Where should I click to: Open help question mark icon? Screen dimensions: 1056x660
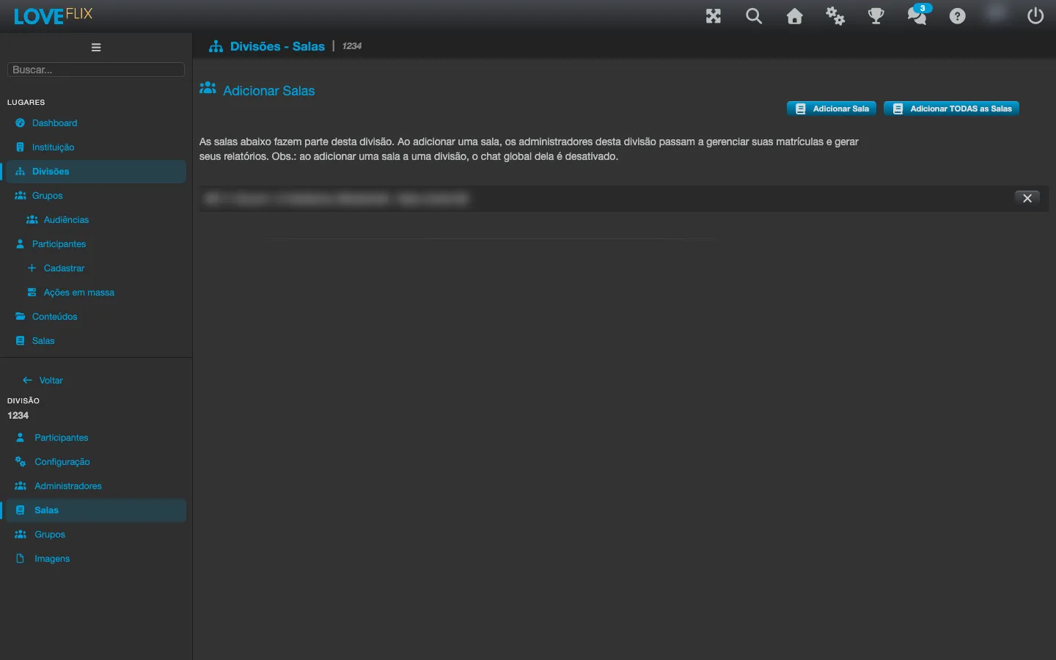click(x=958, y=16)
